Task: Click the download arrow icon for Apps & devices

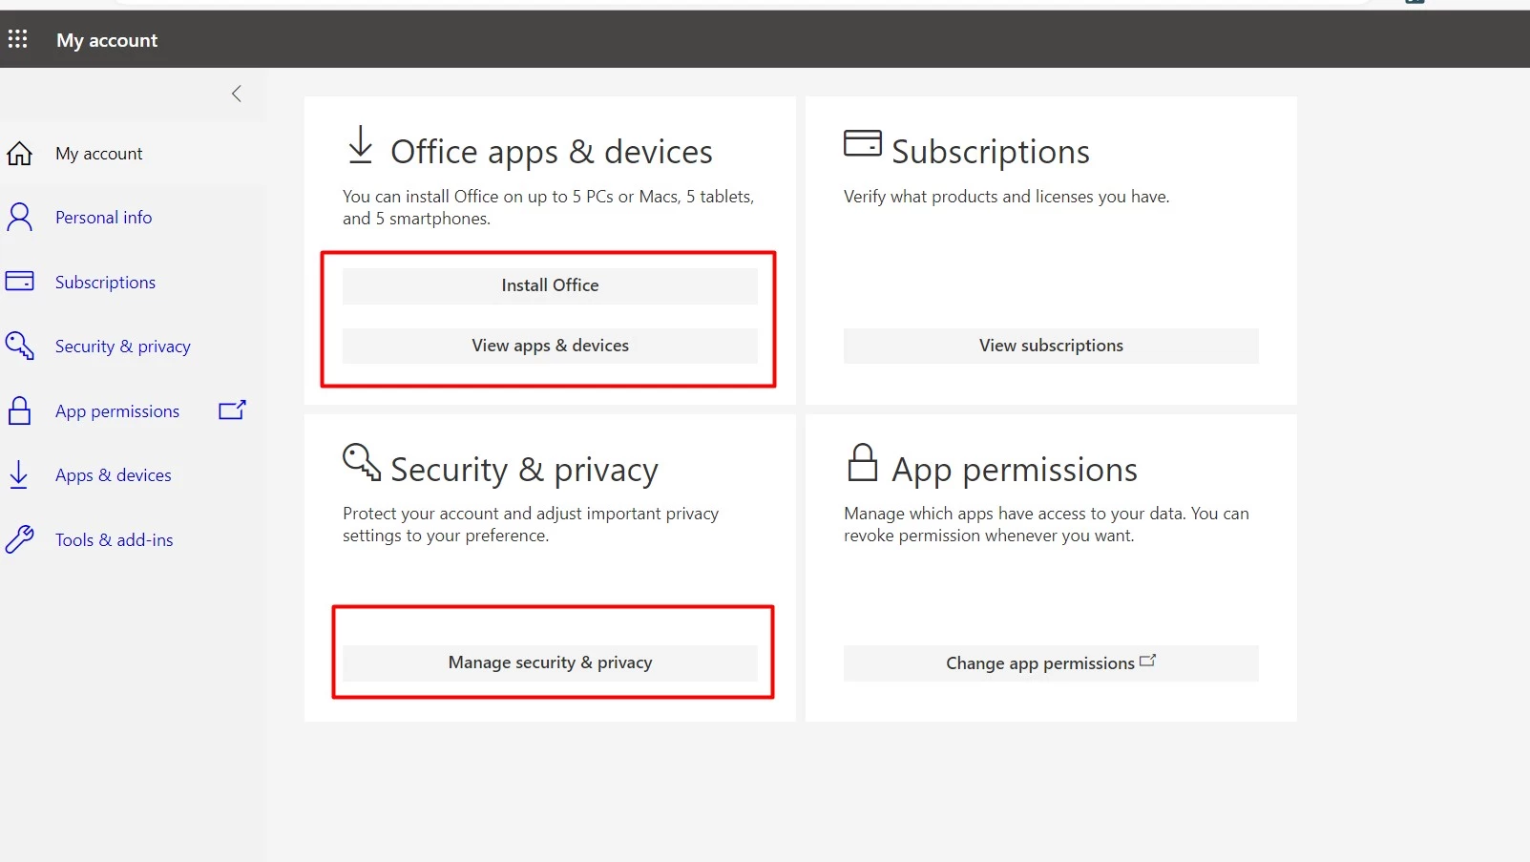Action: [19, 475]
